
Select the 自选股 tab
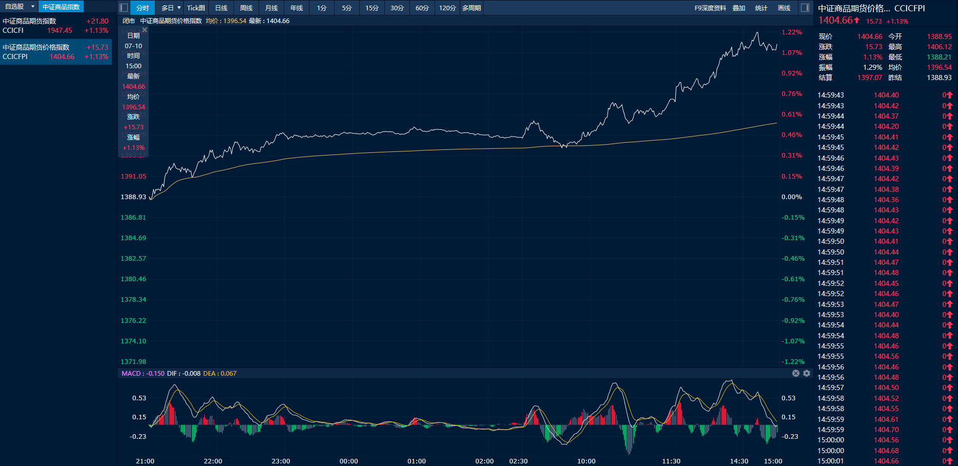click(x=14, y=7)
